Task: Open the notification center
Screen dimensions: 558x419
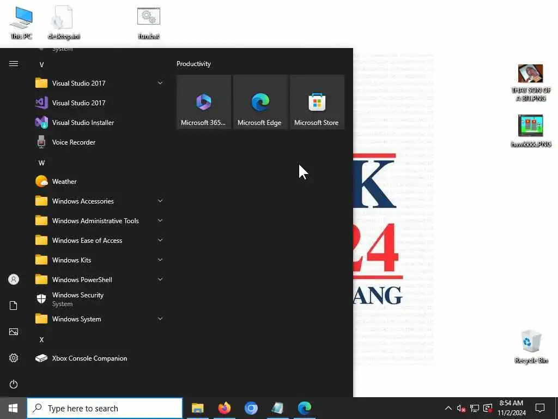Action: pos(540,408)
